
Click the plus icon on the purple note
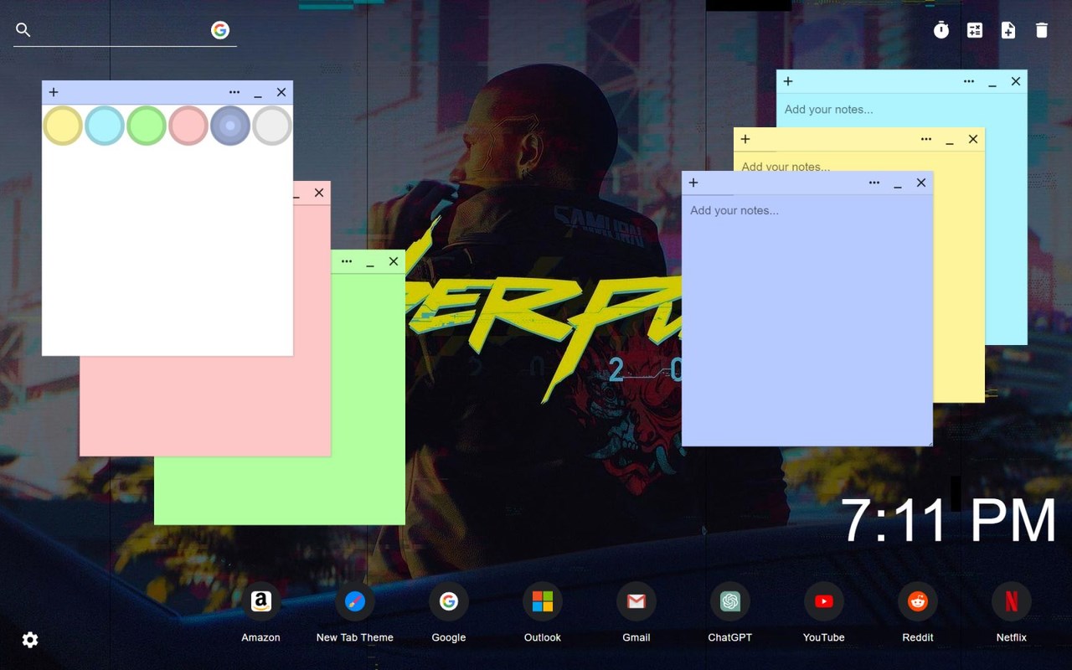click(693, 183)
